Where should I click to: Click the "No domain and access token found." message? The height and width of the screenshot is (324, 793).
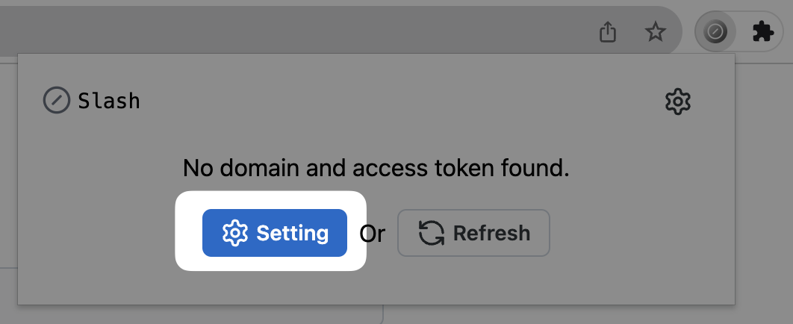pos(376,168)
